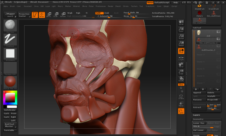
Task: Select the skull subtool thumbnail
Action: coord(199,33)
